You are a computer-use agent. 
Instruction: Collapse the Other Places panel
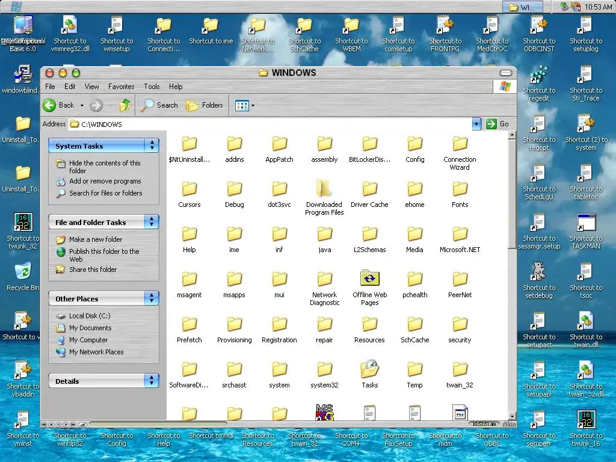point(152,298)
